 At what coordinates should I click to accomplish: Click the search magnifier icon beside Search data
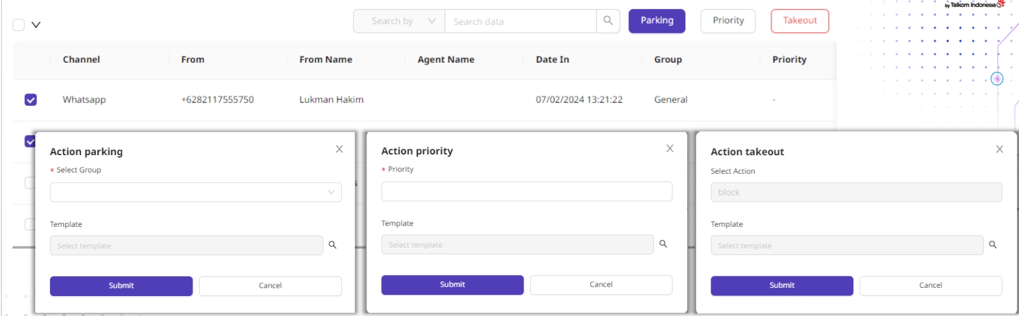pyautogui.click(x=608, y=21)
